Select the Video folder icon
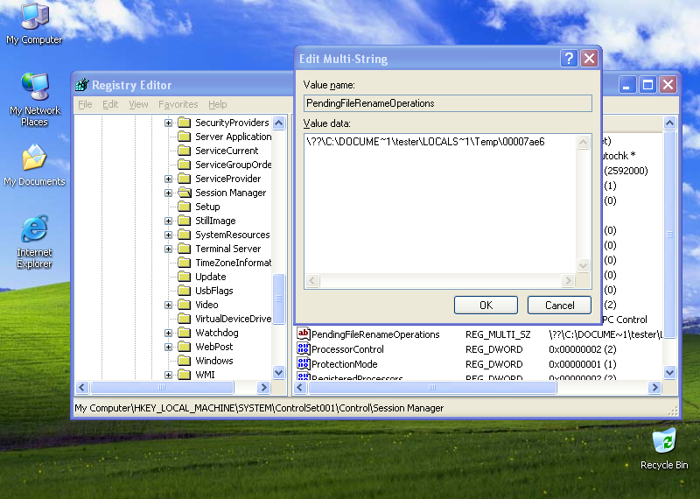 [x=185, y=305]
